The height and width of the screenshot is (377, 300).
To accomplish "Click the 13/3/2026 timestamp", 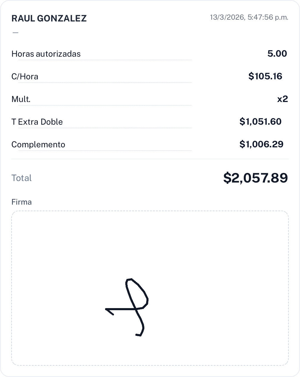I will pyautogui.click(x=249, y=17).
